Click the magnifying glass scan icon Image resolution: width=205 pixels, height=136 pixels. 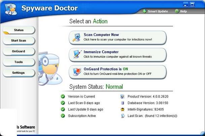coord(77,38)
